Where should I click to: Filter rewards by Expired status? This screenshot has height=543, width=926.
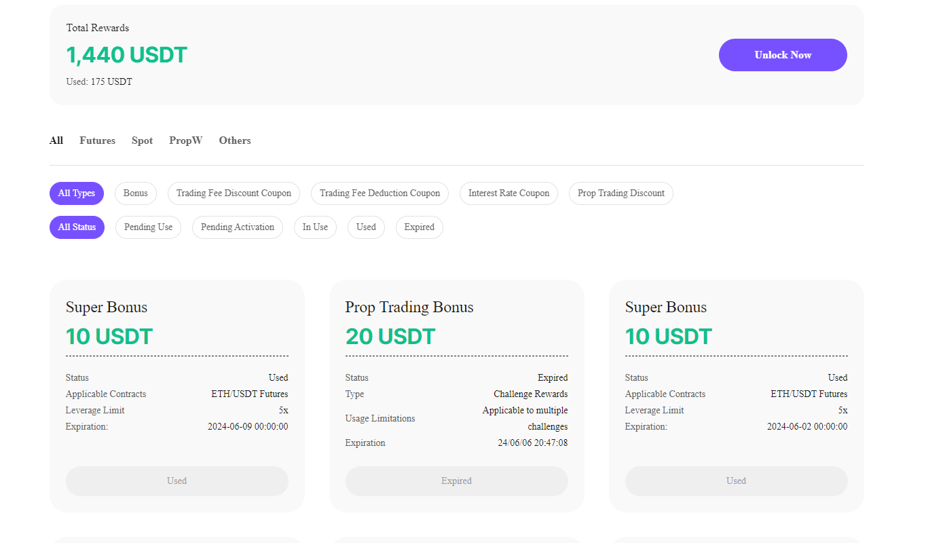(x=419, y=227)
